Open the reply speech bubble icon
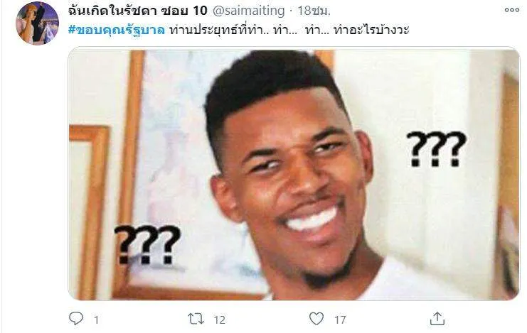Viewport: 527px width, 333px height. [76, 318]
